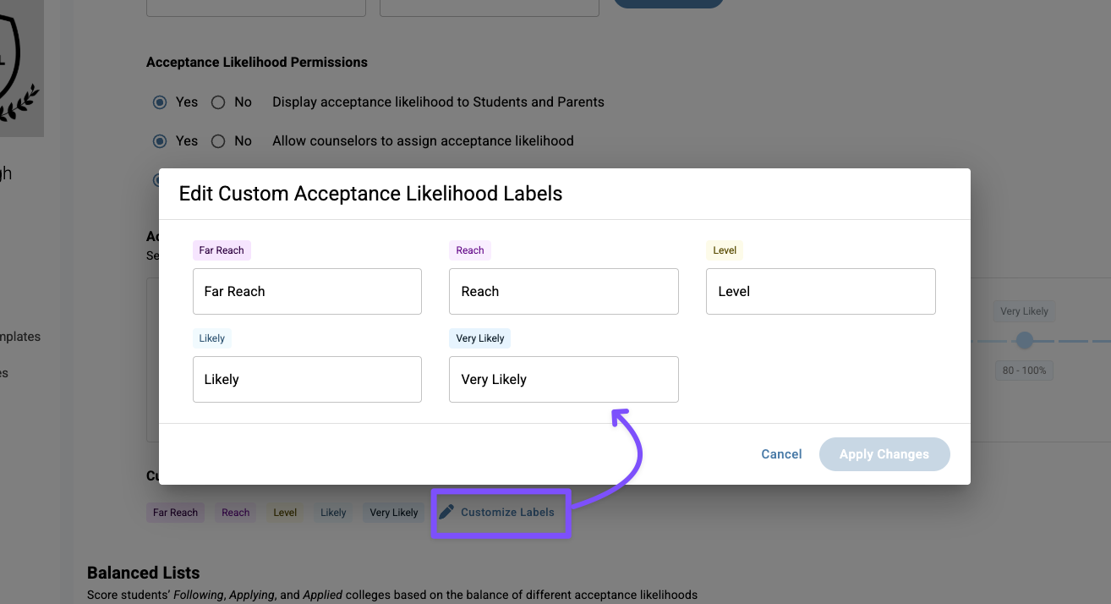Click the pencil icon beside Customize Labels
This screenshot has width=1111, height=604.
click(446, 512)
